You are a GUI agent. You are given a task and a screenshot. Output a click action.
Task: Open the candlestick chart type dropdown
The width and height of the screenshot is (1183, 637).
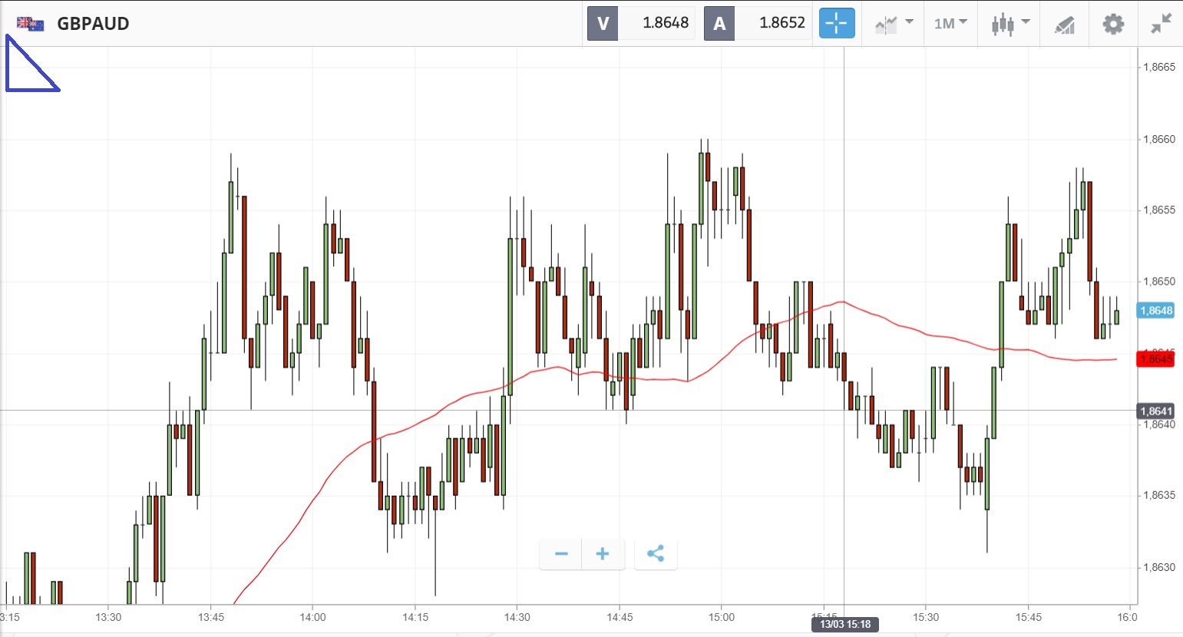point(1010,24)
